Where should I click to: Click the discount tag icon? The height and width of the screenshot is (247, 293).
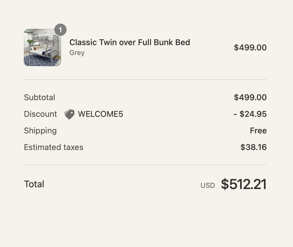(x=69, y=114)
